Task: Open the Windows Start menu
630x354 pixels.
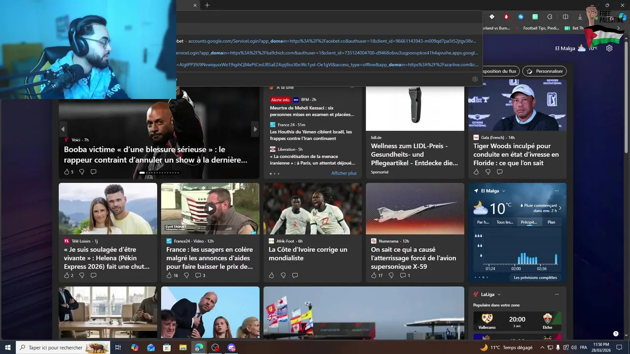Action: pos(8,348)
